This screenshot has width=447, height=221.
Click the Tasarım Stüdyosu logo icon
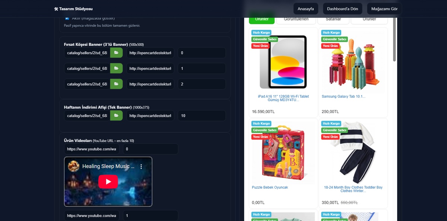point(56,9)
